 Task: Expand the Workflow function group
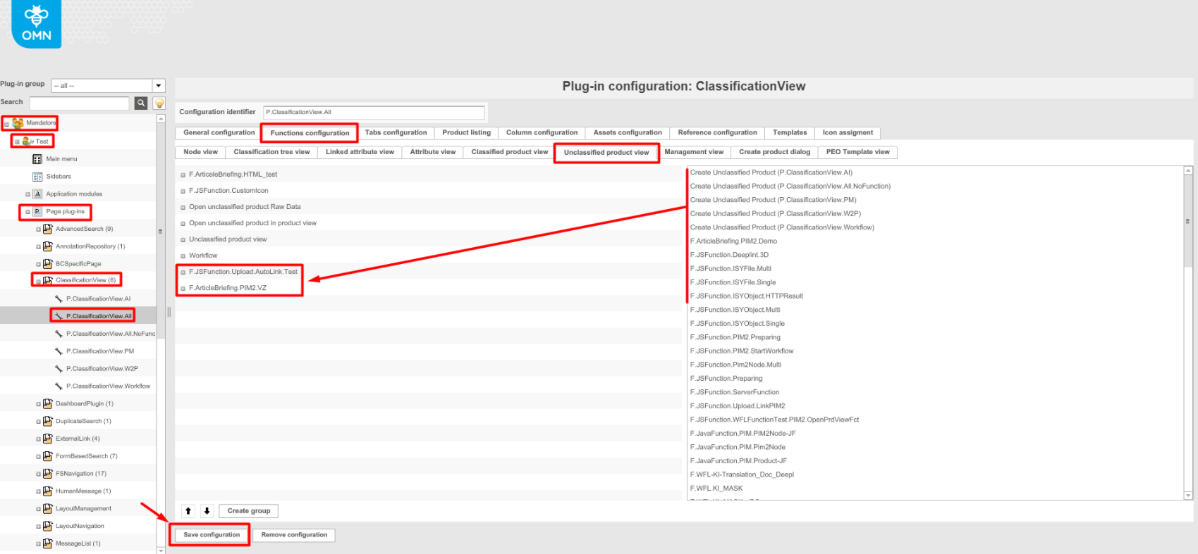[183, 256]
